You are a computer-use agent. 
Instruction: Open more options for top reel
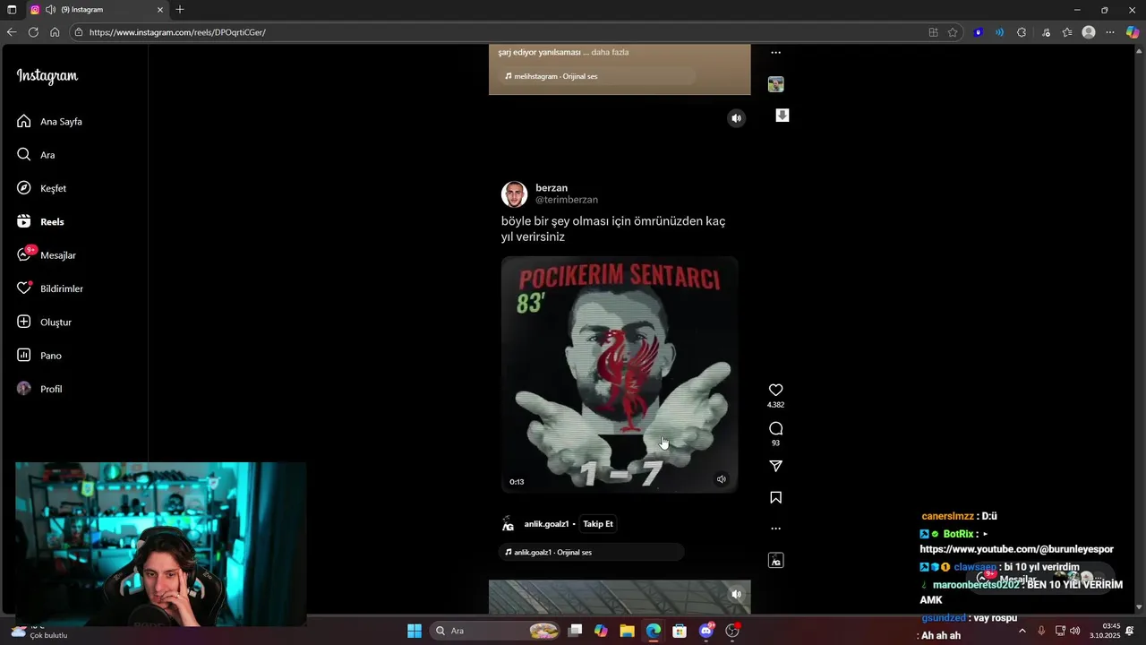775,53
